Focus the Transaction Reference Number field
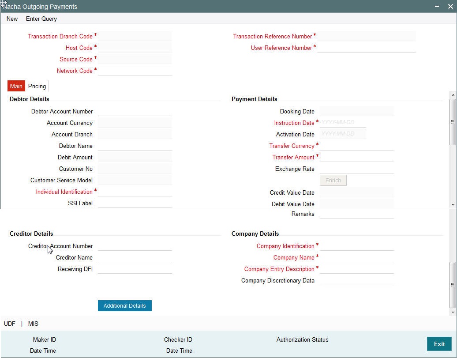Image resolution: width=457 pixels, height=358 pixels. 367,36
